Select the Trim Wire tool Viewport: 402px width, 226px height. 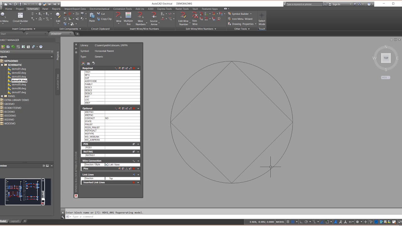(195, 19)
